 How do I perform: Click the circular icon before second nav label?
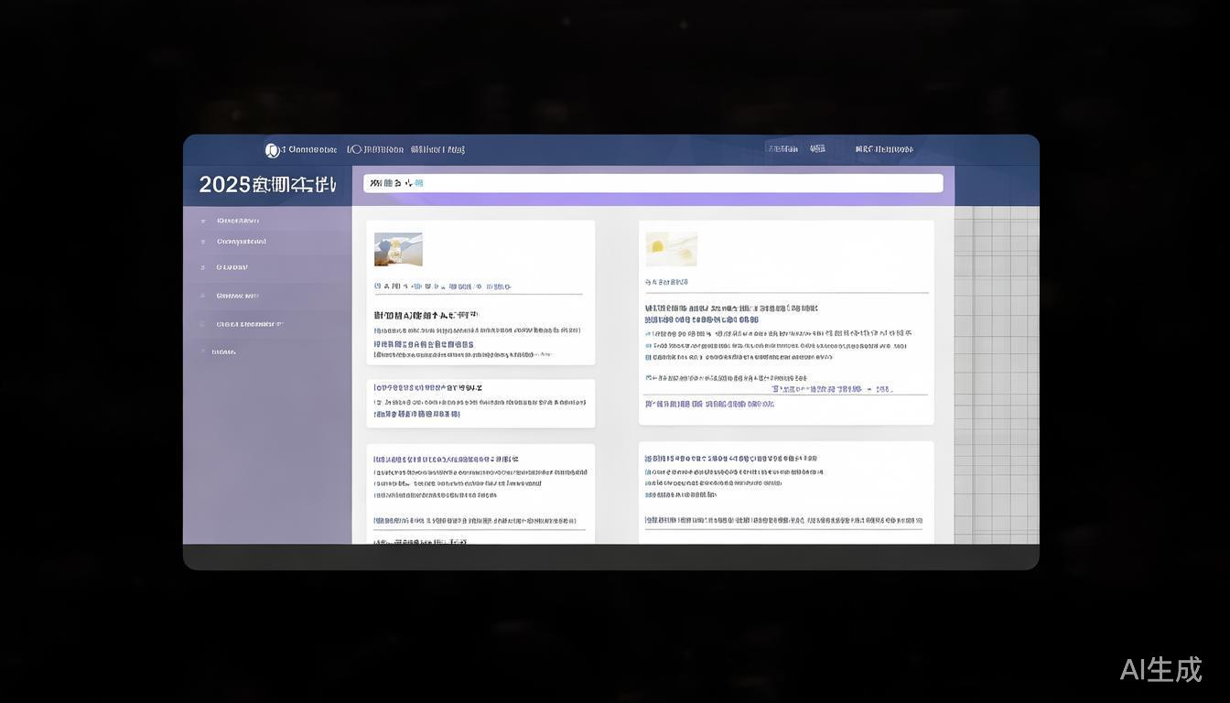pyautogui.click(x=353, y=149)
